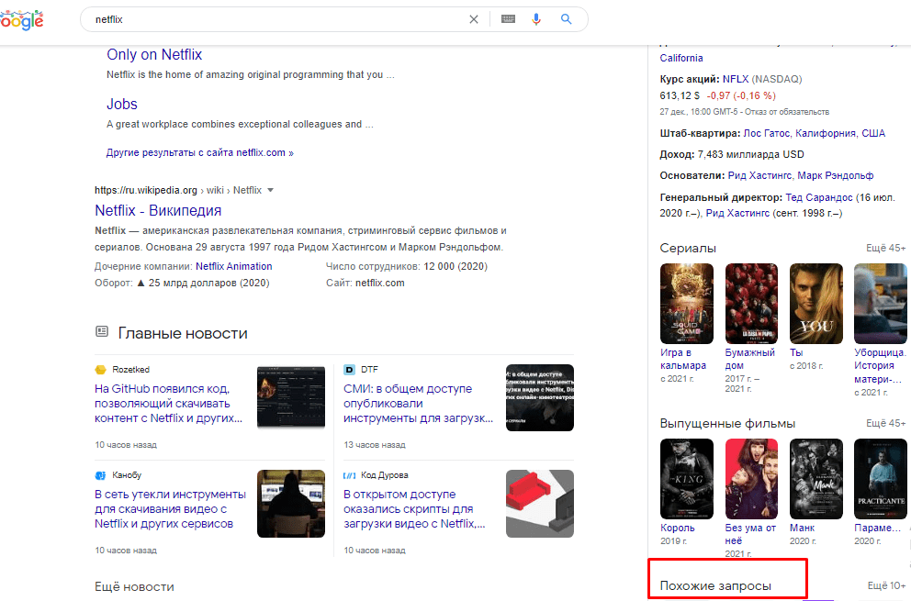Click the magnifying glass search icon
The image size is (911, 601).
tap(566, 19)
